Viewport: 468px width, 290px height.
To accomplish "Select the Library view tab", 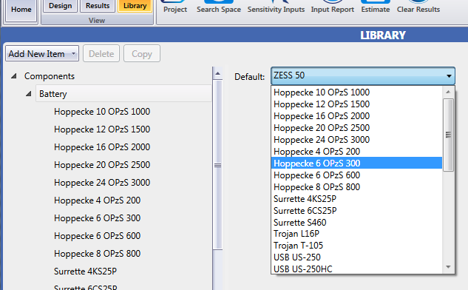I will point(135,6).
